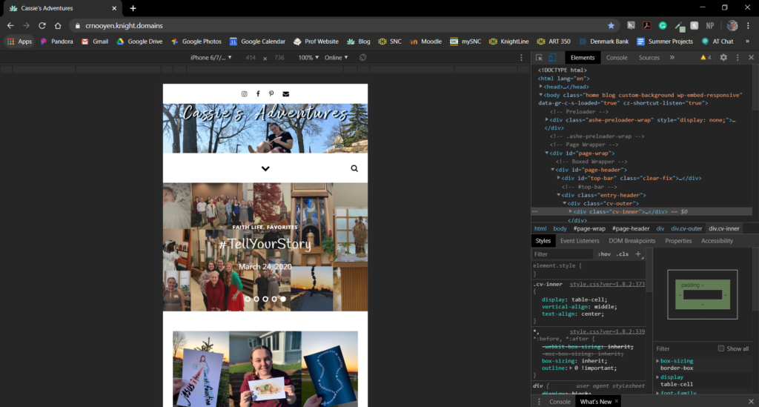Expand the head element node

tap(542, 87)
